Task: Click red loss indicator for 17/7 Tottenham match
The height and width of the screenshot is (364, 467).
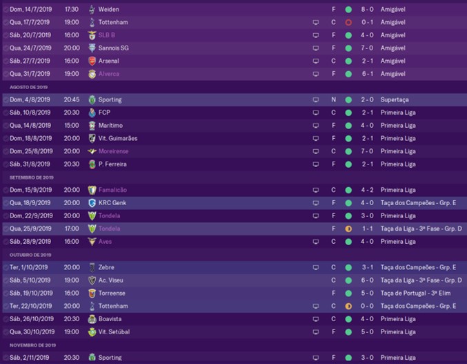Action: pos(348,22)
